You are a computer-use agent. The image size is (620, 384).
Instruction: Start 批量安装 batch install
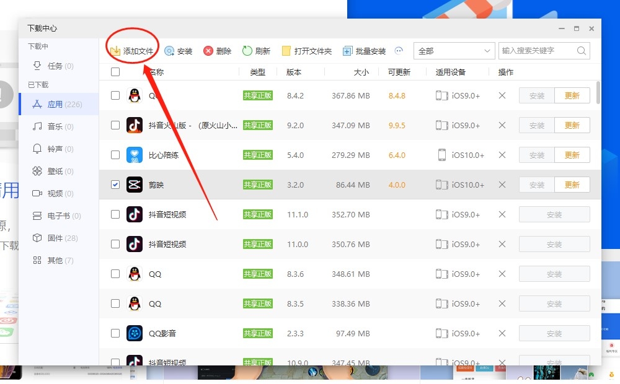click(364, 51)
